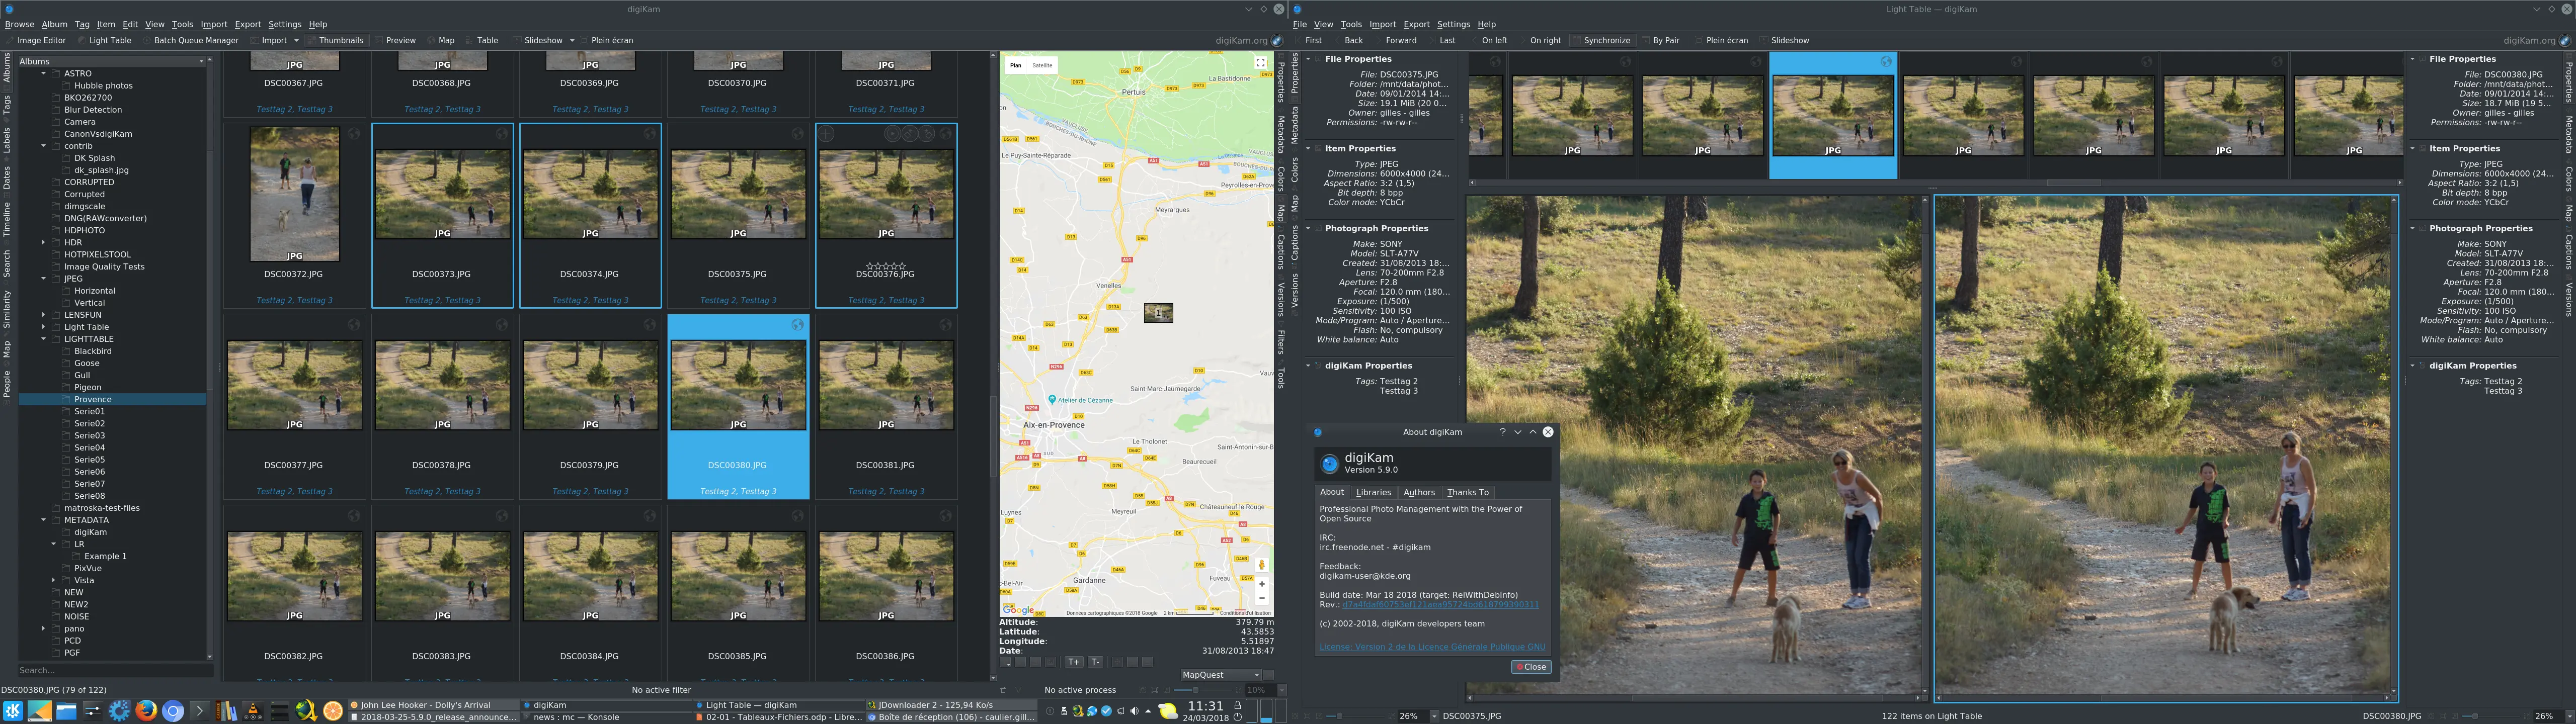
Task: Enable By Pair navigation in the Light Table
Action: coord(1666,40)
